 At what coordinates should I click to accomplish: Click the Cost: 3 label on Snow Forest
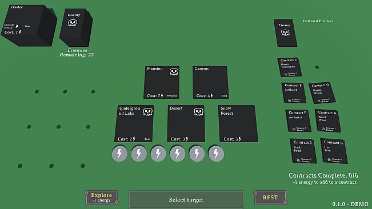tap(232, 139)
